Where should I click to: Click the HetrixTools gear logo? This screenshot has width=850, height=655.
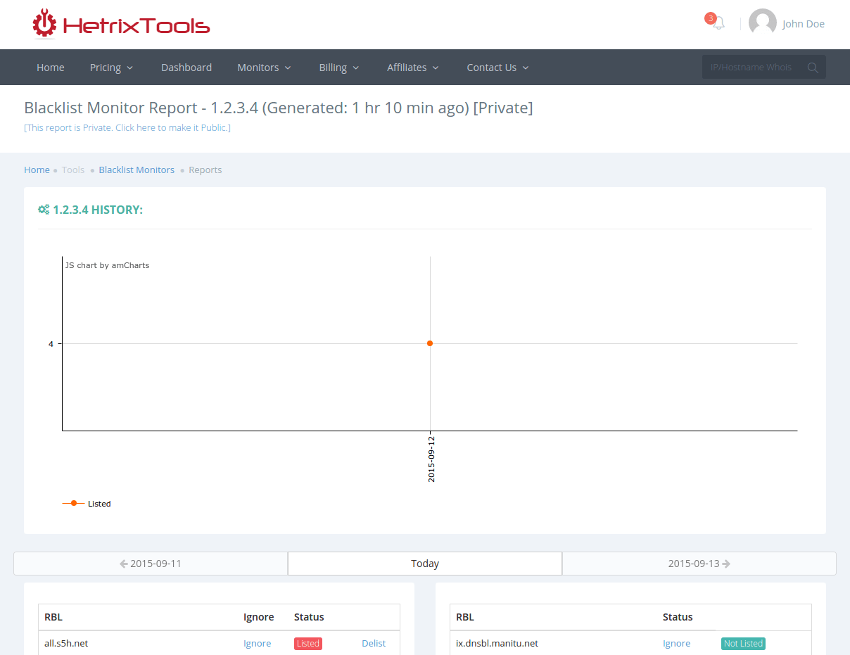[x=44, y=23]
